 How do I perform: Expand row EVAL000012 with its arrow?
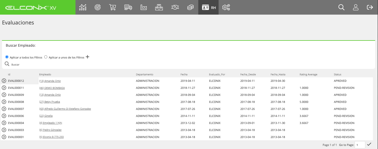pyautogui.click(x=4, y=81)
